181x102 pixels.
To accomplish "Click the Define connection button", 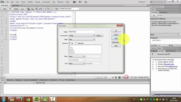I will coord(99,36).
